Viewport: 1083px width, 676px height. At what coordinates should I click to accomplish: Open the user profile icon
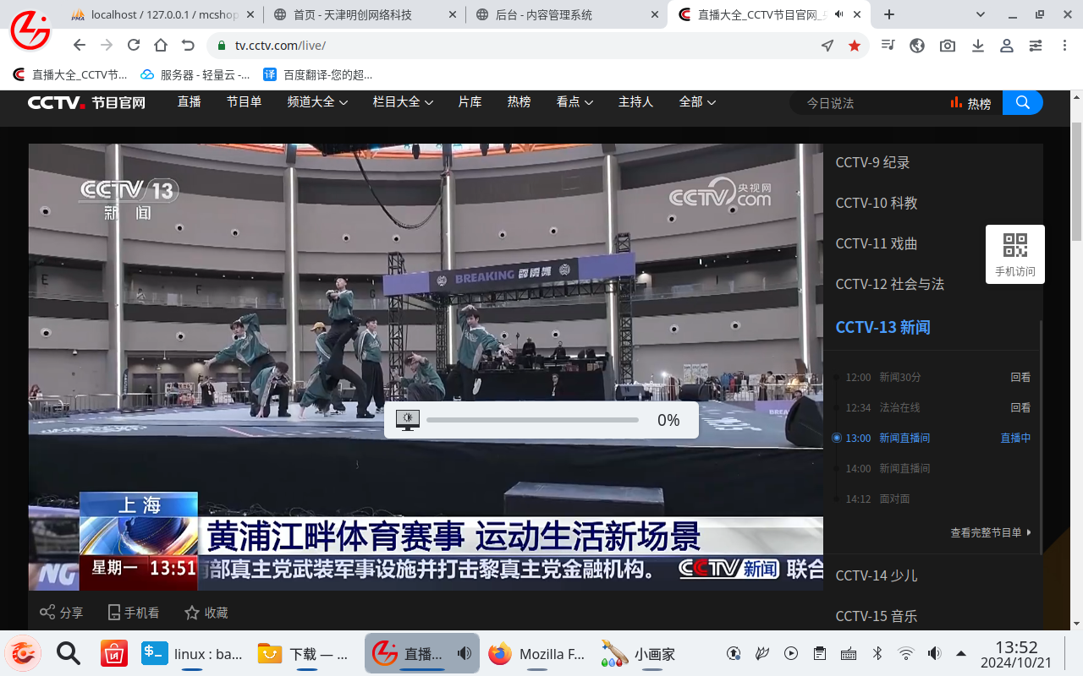pos(1006,46)
